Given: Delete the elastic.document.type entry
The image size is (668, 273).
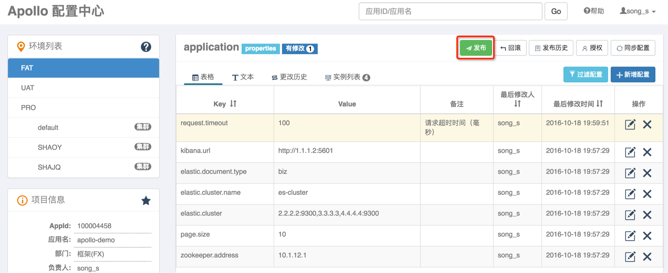Looking at the screenshot, I should pyautogui.click(x=647, y=173).
